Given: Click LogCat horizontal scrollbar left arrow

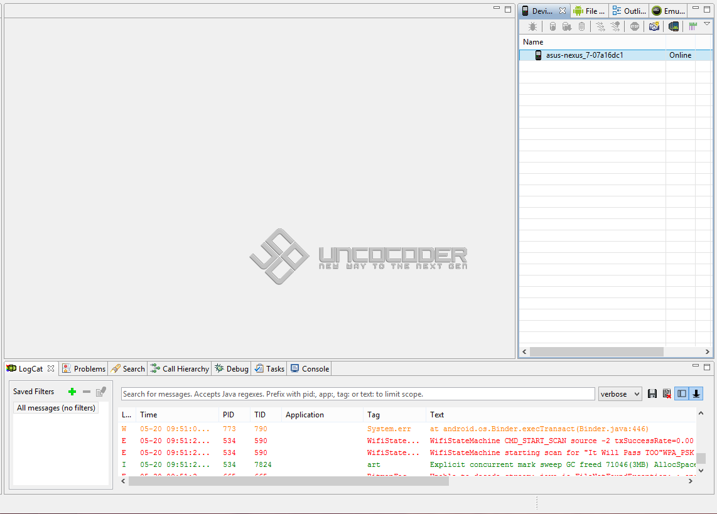Looking at the screenshot, I should 124,481.
